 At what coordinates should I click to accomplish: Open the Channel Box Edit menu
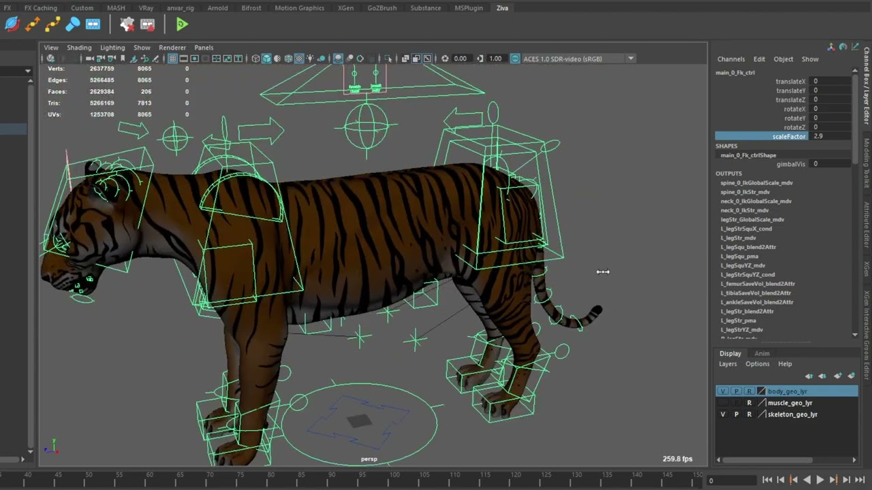click(x=759, y=59)
